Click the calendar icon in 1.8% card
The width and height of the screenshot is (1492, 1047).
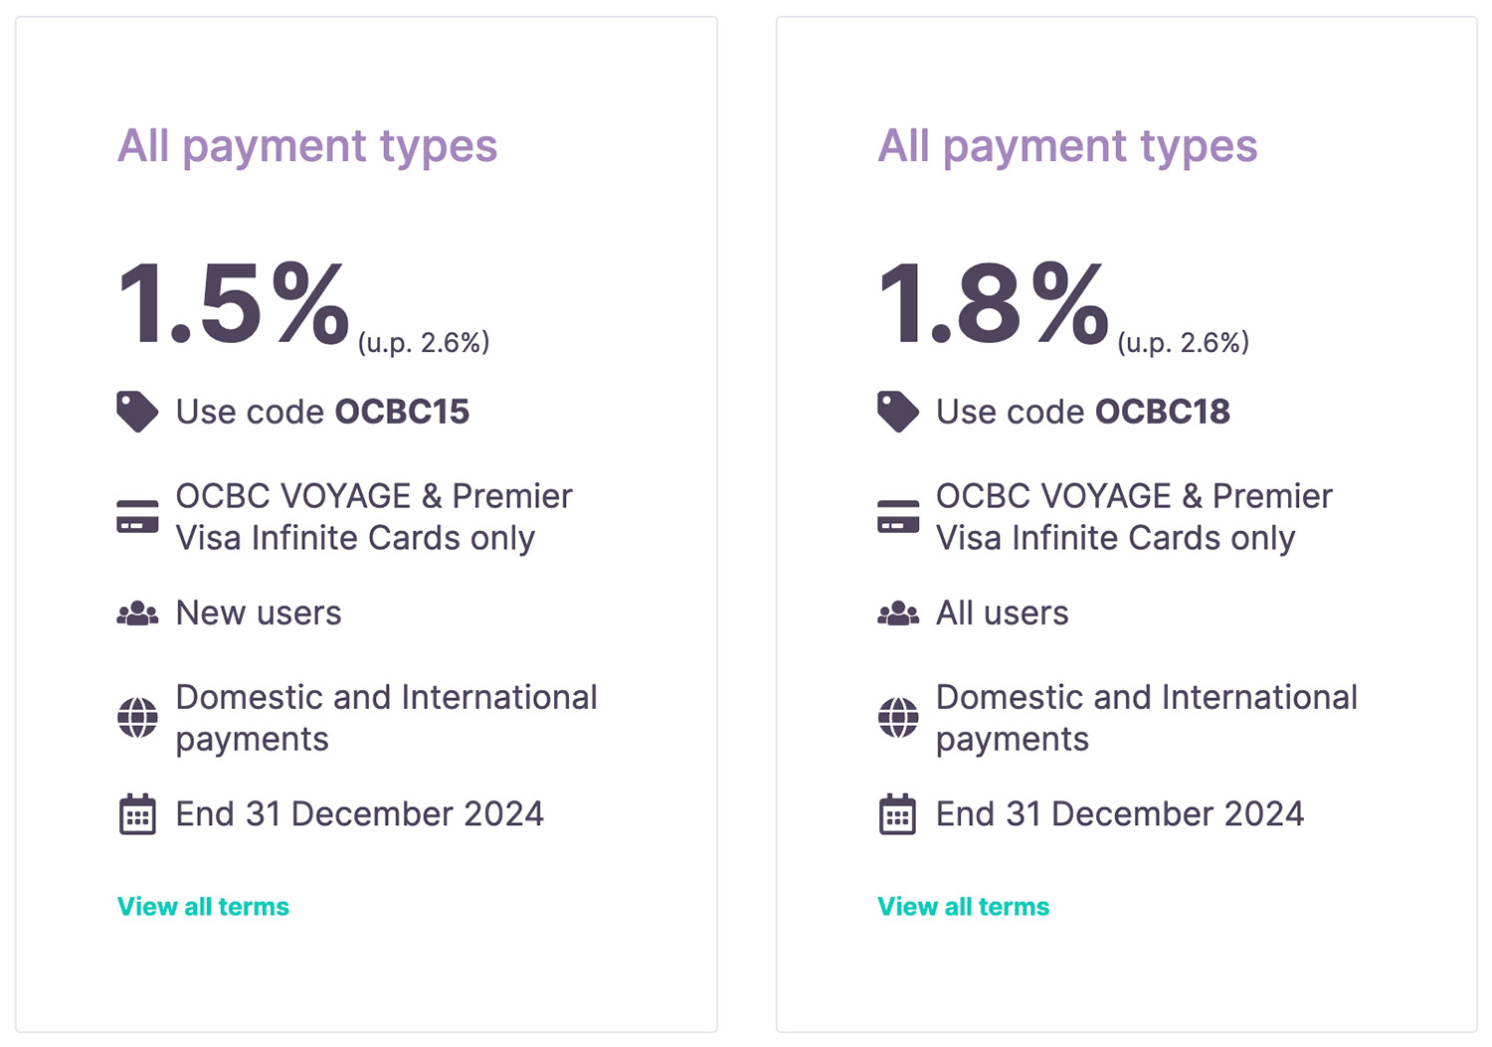click(897, 814)
